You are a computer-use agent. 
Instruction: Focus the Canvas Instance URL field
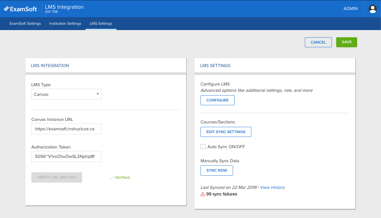66,129
